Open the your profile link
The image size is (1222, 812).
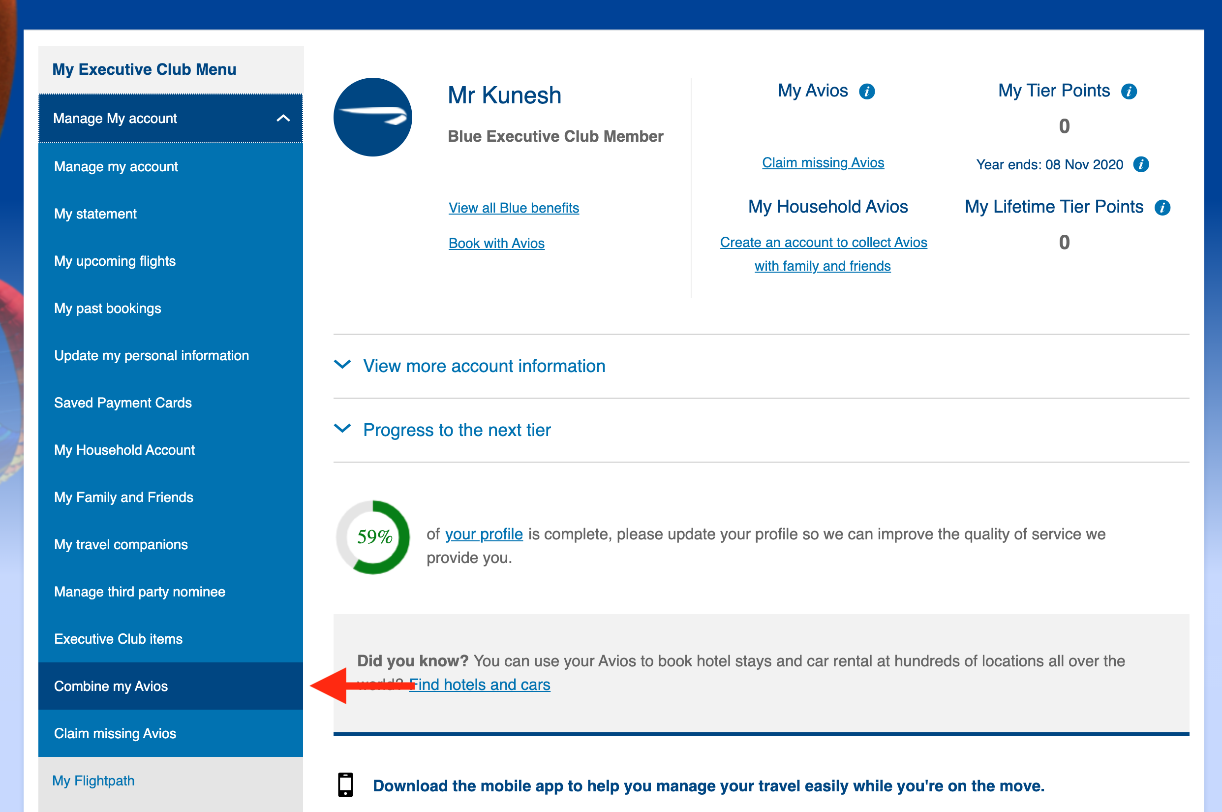pyautogui.click(x=484, y=534)
